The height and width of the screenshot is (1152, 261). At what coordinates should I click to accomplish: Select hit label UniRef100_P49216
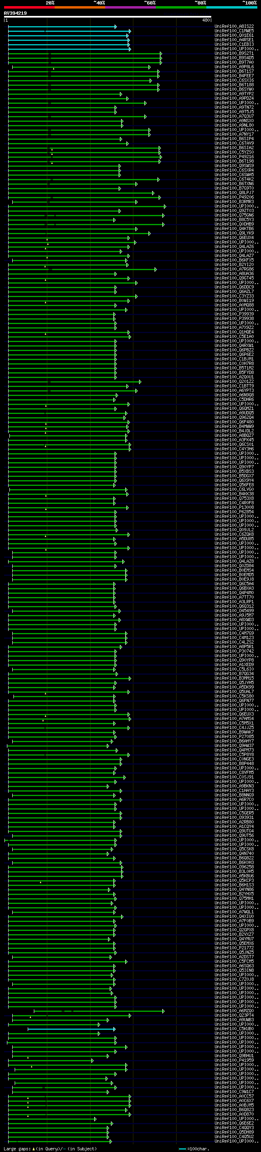coord(234,157)
